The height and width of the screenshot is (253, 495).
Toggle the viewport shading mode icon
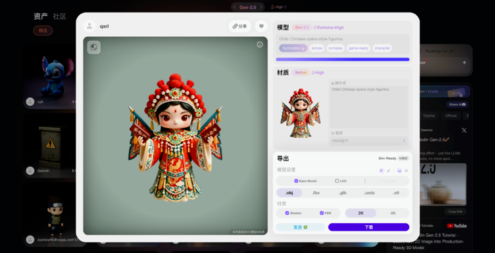[x=94, y=47]
